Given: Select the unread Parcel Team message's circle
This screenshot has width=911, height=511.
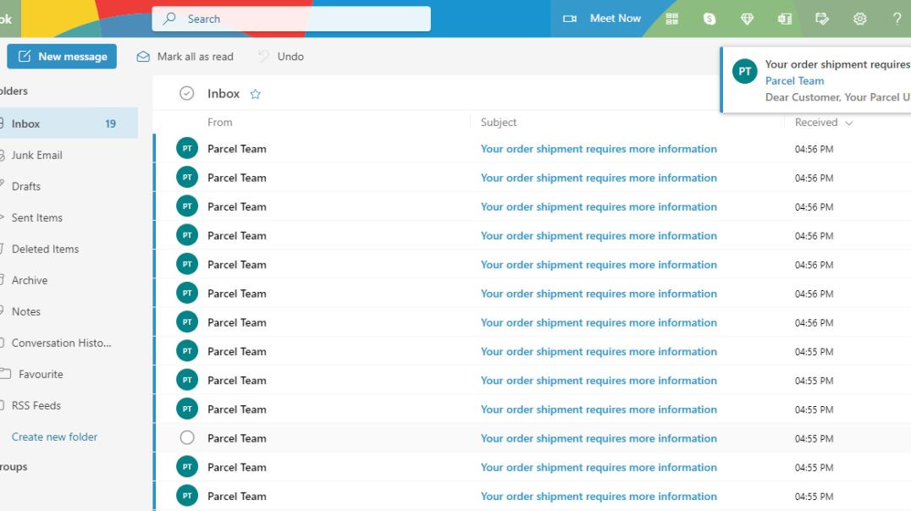Looking at the screenshot, I should click(186, 437).
